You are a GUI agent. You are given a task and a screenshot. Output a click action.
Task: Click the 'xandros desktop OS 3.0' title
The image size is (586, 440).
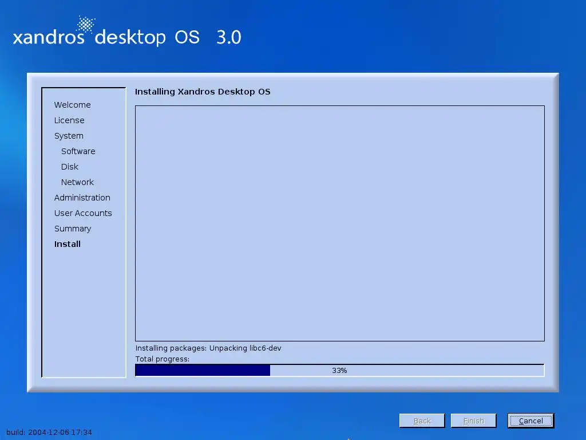127,37
